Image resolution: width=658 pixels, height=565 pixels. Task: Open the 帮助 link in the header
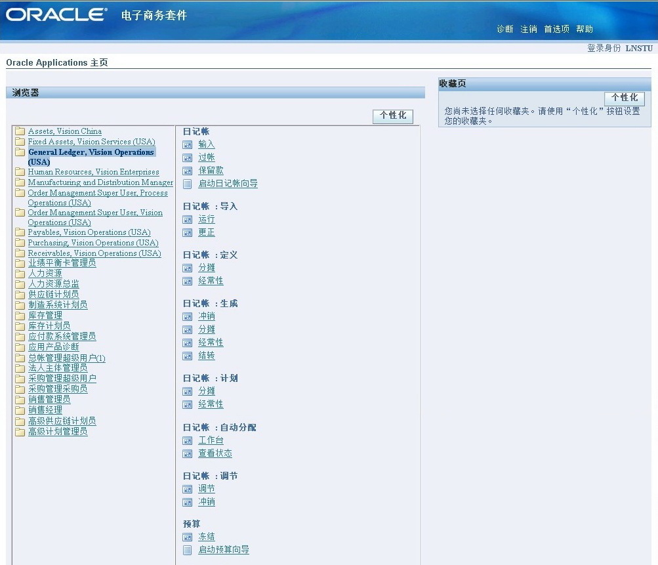click(584, 29)
